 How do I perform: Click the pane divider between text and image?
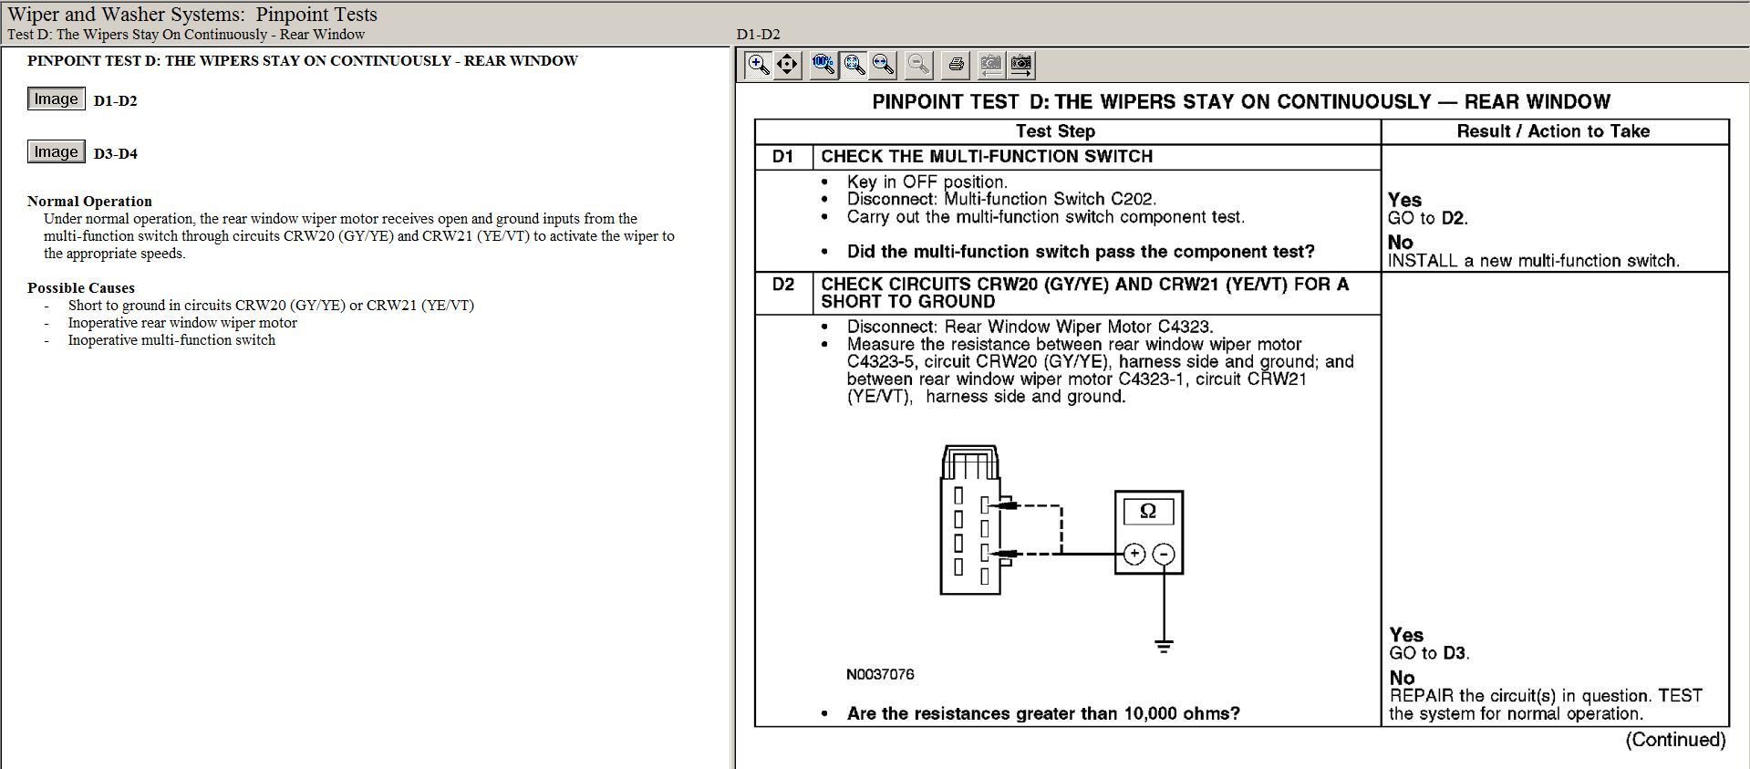733,408
